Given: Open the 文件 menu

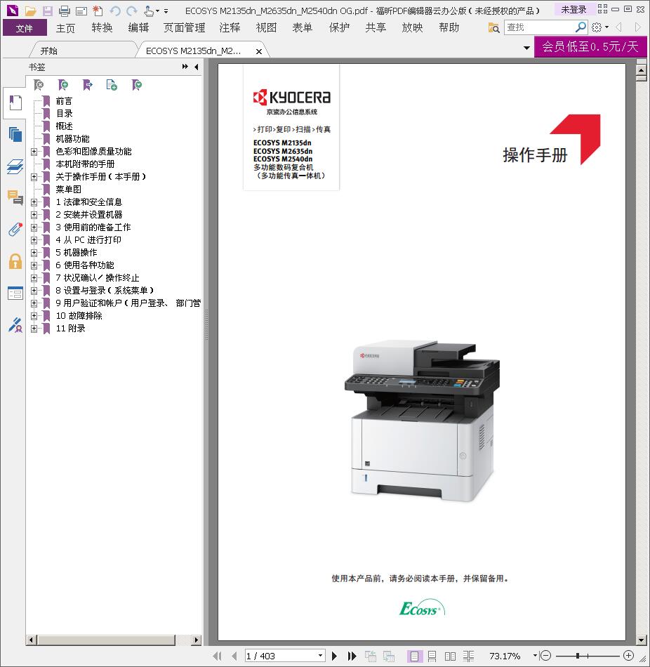Looking at the screenshot, I should [25, 28].
